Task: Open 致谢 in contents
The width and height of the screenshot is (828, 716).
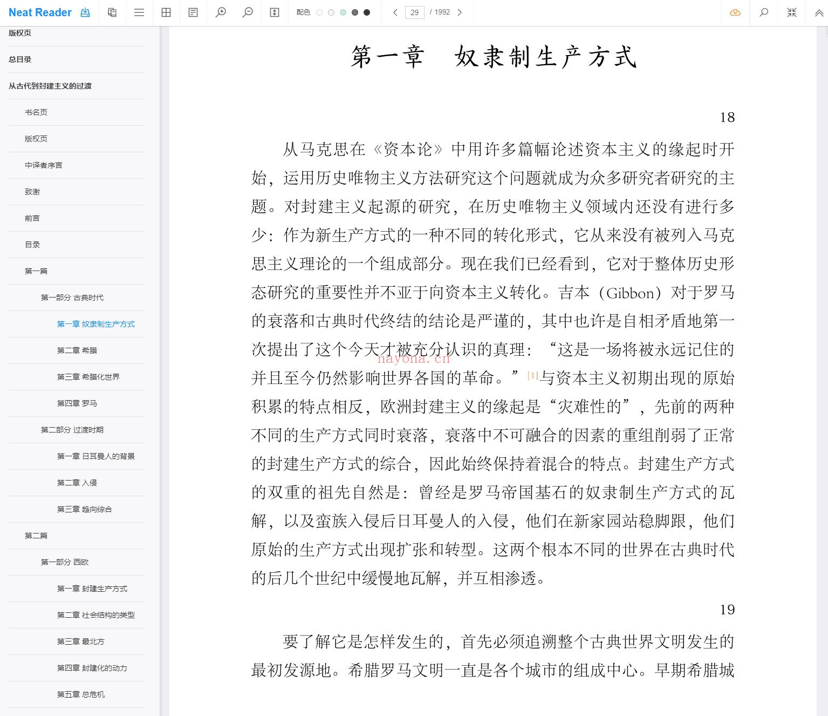Action: click(32, 192)
